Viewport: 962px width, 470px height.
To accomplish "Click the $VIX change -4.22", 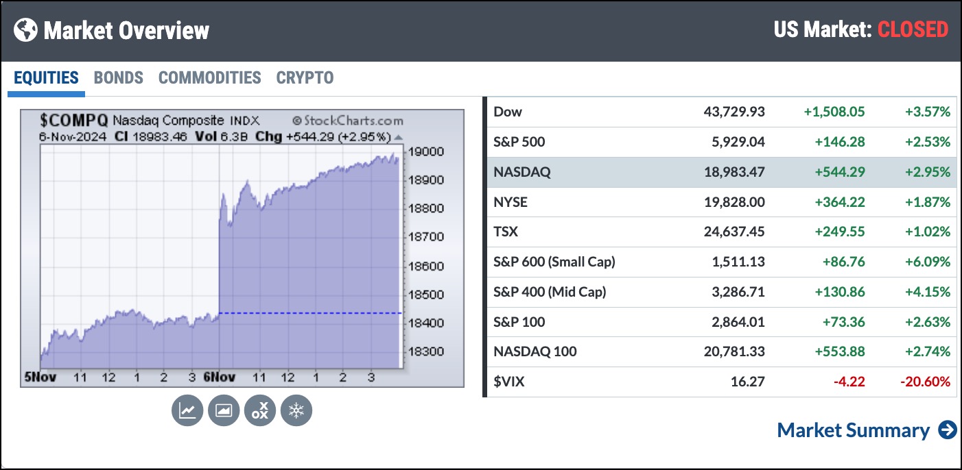I will tap(850, 382).
